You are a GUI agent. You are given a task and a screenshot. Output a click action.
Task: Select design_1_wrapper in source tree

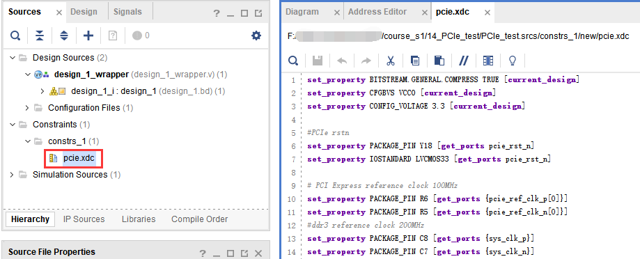(91, 74)
